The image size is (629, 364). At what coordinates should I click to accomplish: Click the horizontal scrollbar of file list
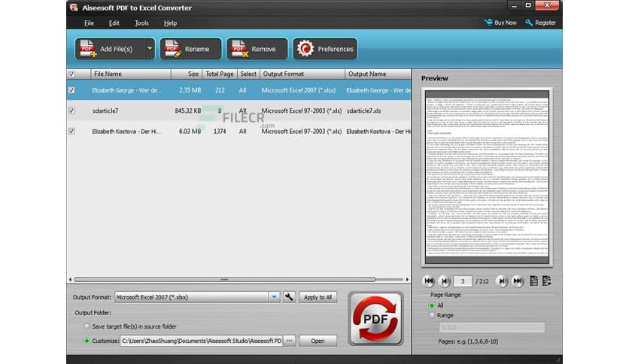[225, 280]
